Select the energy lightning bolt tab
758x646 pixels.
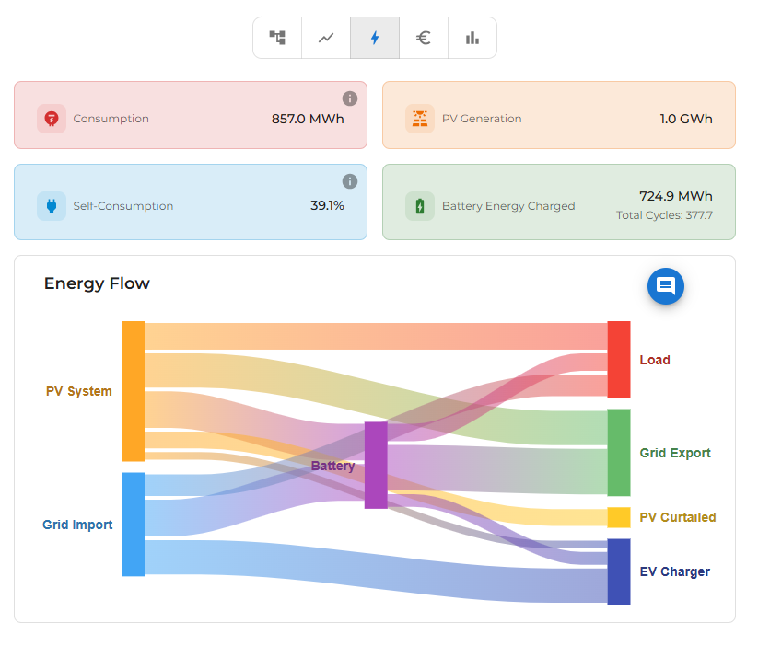coord(375,38)
